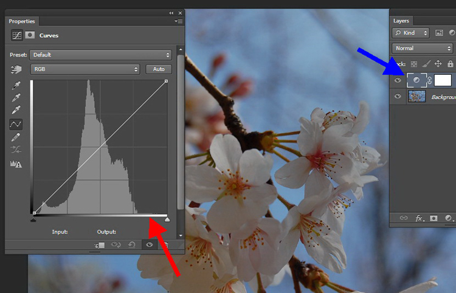This screenshot has width=456, height=293.
Task: Collapse the Properties panel with double arrows
Action: (171, 13)
